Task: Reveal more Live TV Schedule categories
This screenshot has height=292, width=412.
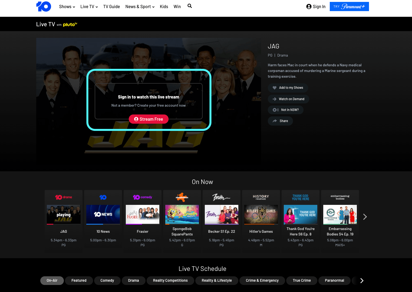Action: [362, 281]
